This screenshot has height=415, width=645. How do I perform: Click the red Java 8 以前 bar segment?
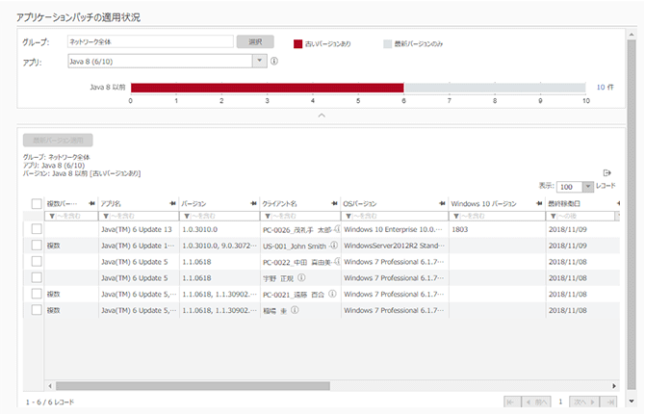coord(267,88)
